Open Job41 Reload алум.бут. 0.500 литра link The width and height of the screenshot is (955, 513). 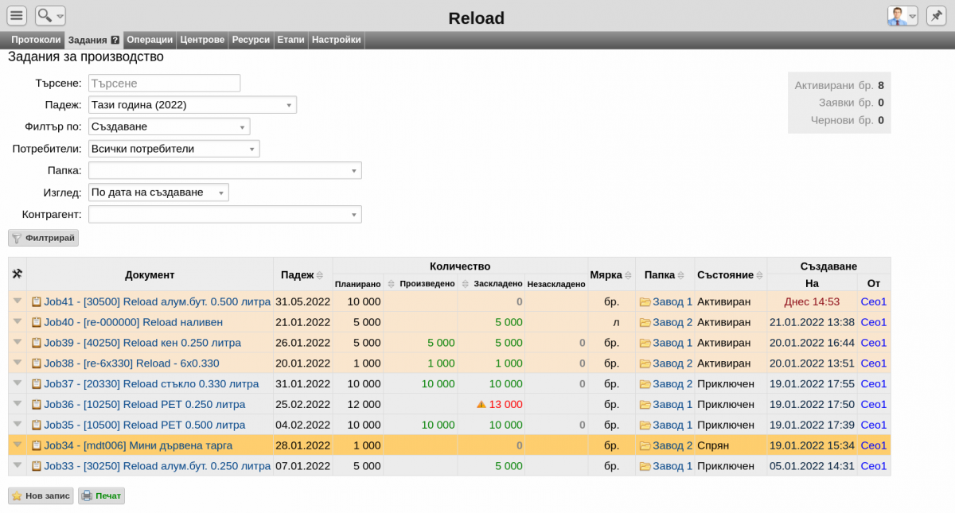pos(157,301)
